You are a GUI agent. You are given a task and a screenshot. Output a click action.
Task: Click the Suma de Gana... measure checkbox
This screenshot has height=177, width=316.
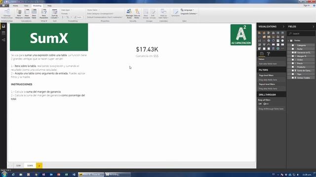coord(293,71)
